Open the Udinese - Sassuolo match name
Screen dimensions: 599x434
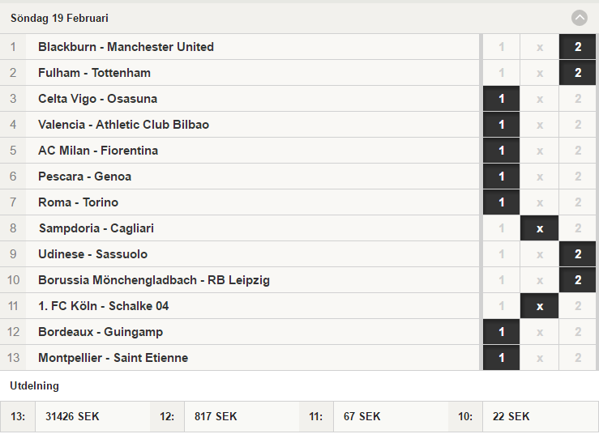point(93,254)
